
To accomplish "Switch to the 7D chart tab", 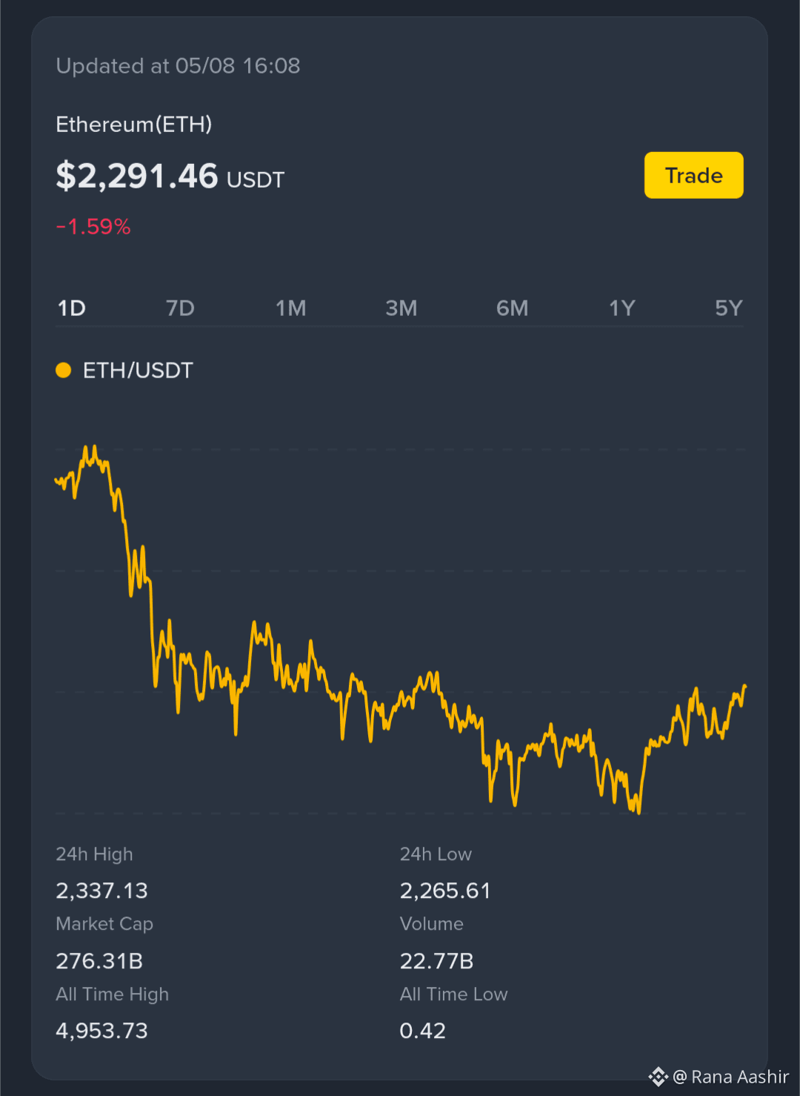I will [180, 308].
